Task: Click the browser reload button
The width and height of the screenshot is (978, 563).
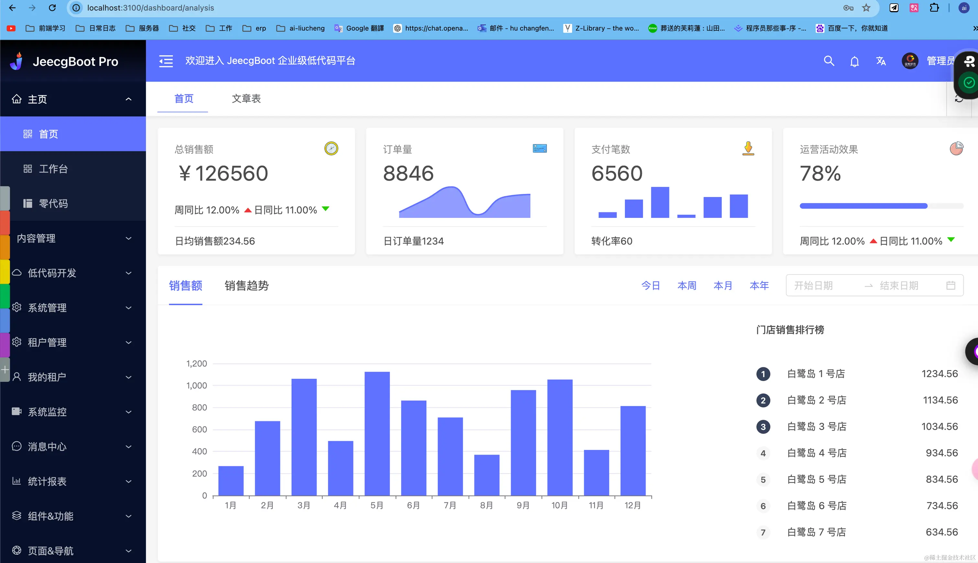Action: pyautogui.click(x=52, y=8)
